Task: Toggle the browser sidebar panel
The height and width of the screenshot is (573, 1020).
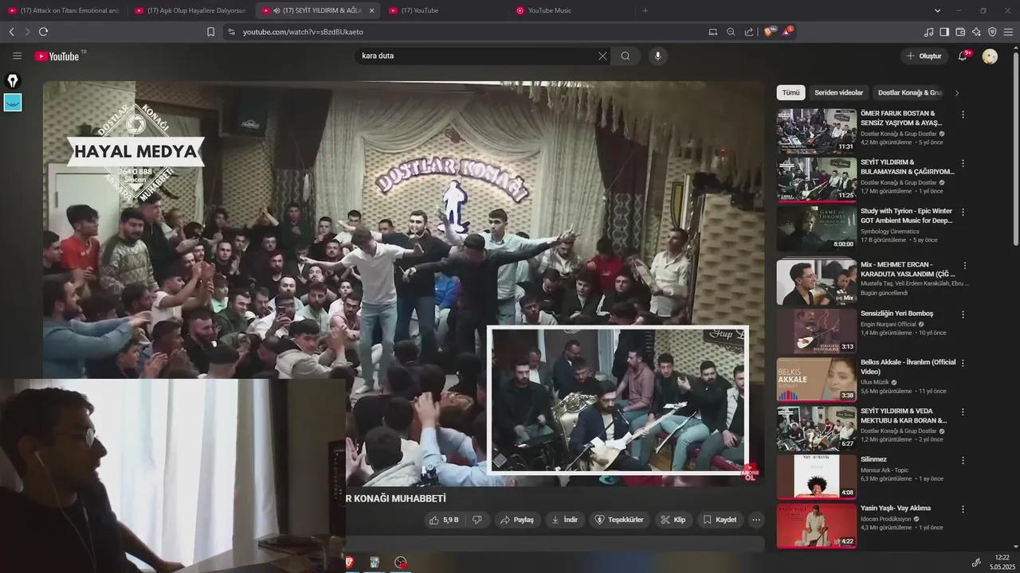Action: pos(944,32)
